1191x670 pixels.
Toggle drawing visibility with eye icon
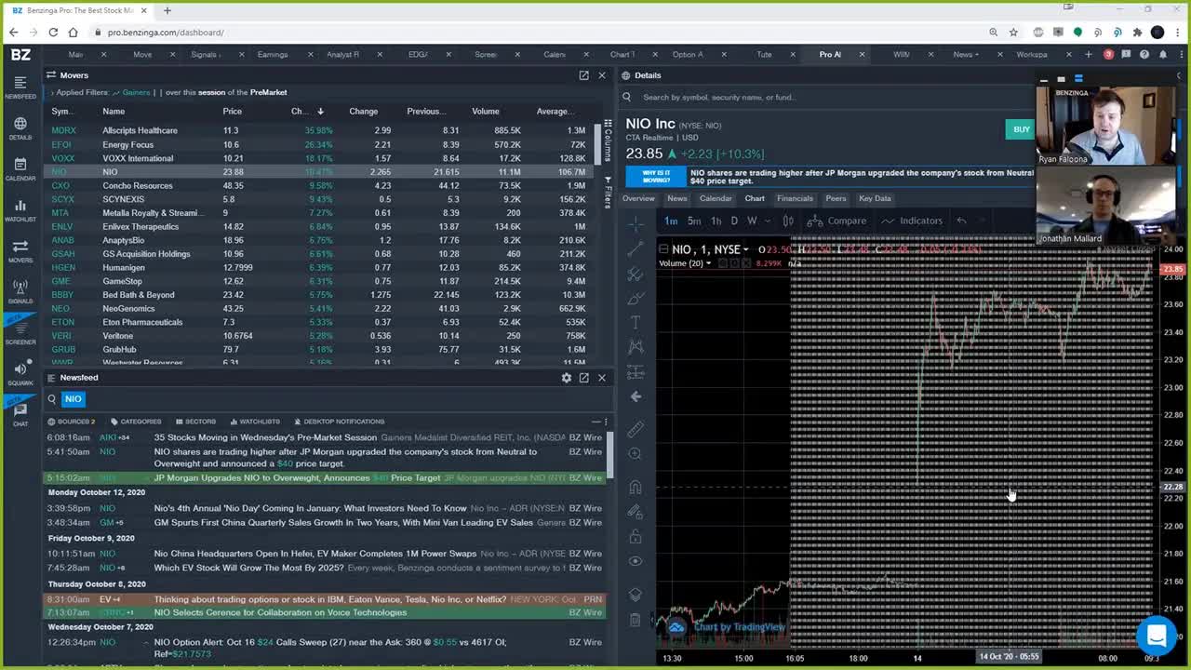(636, 561)
